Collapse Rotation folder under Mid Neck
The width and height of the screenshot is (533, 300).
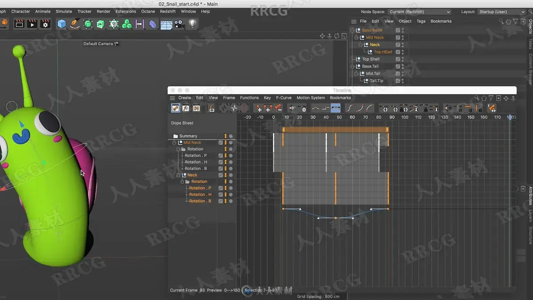tap(179, 149)
